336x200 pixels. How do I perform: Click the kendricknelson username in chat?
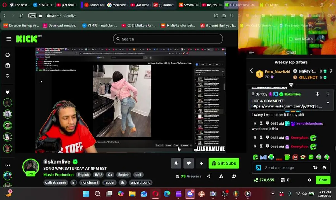point(309,123)
